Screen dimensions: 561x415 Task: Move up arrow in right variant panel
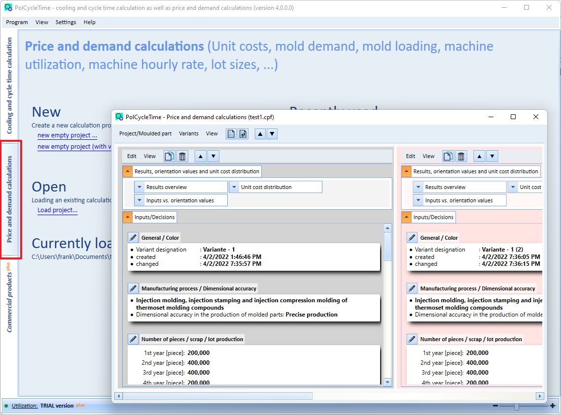[x=479, y=156]
